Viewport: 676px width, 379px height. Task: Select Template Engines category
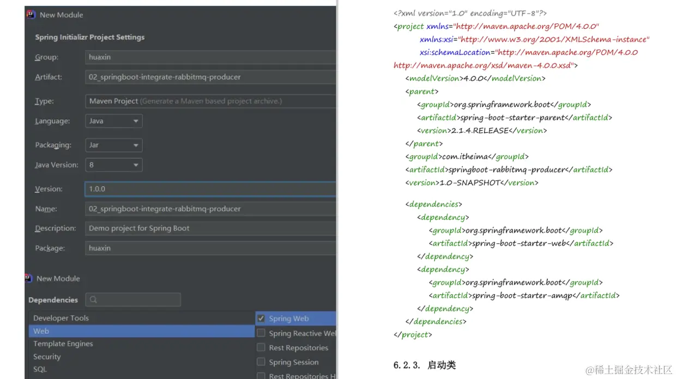pos(142,344)
